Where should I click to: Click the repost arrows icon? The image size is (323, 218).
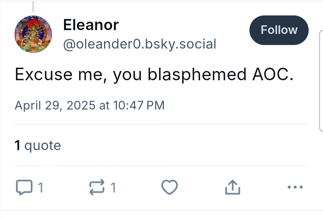click(x=97, y=188)
